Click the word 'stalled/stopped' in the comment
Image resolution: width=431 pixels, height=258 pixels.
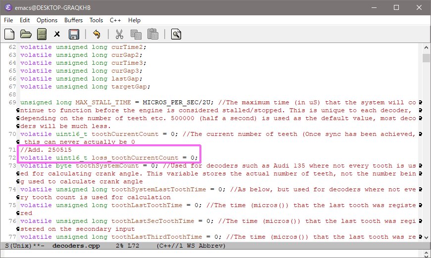click(x=252, y=110)
